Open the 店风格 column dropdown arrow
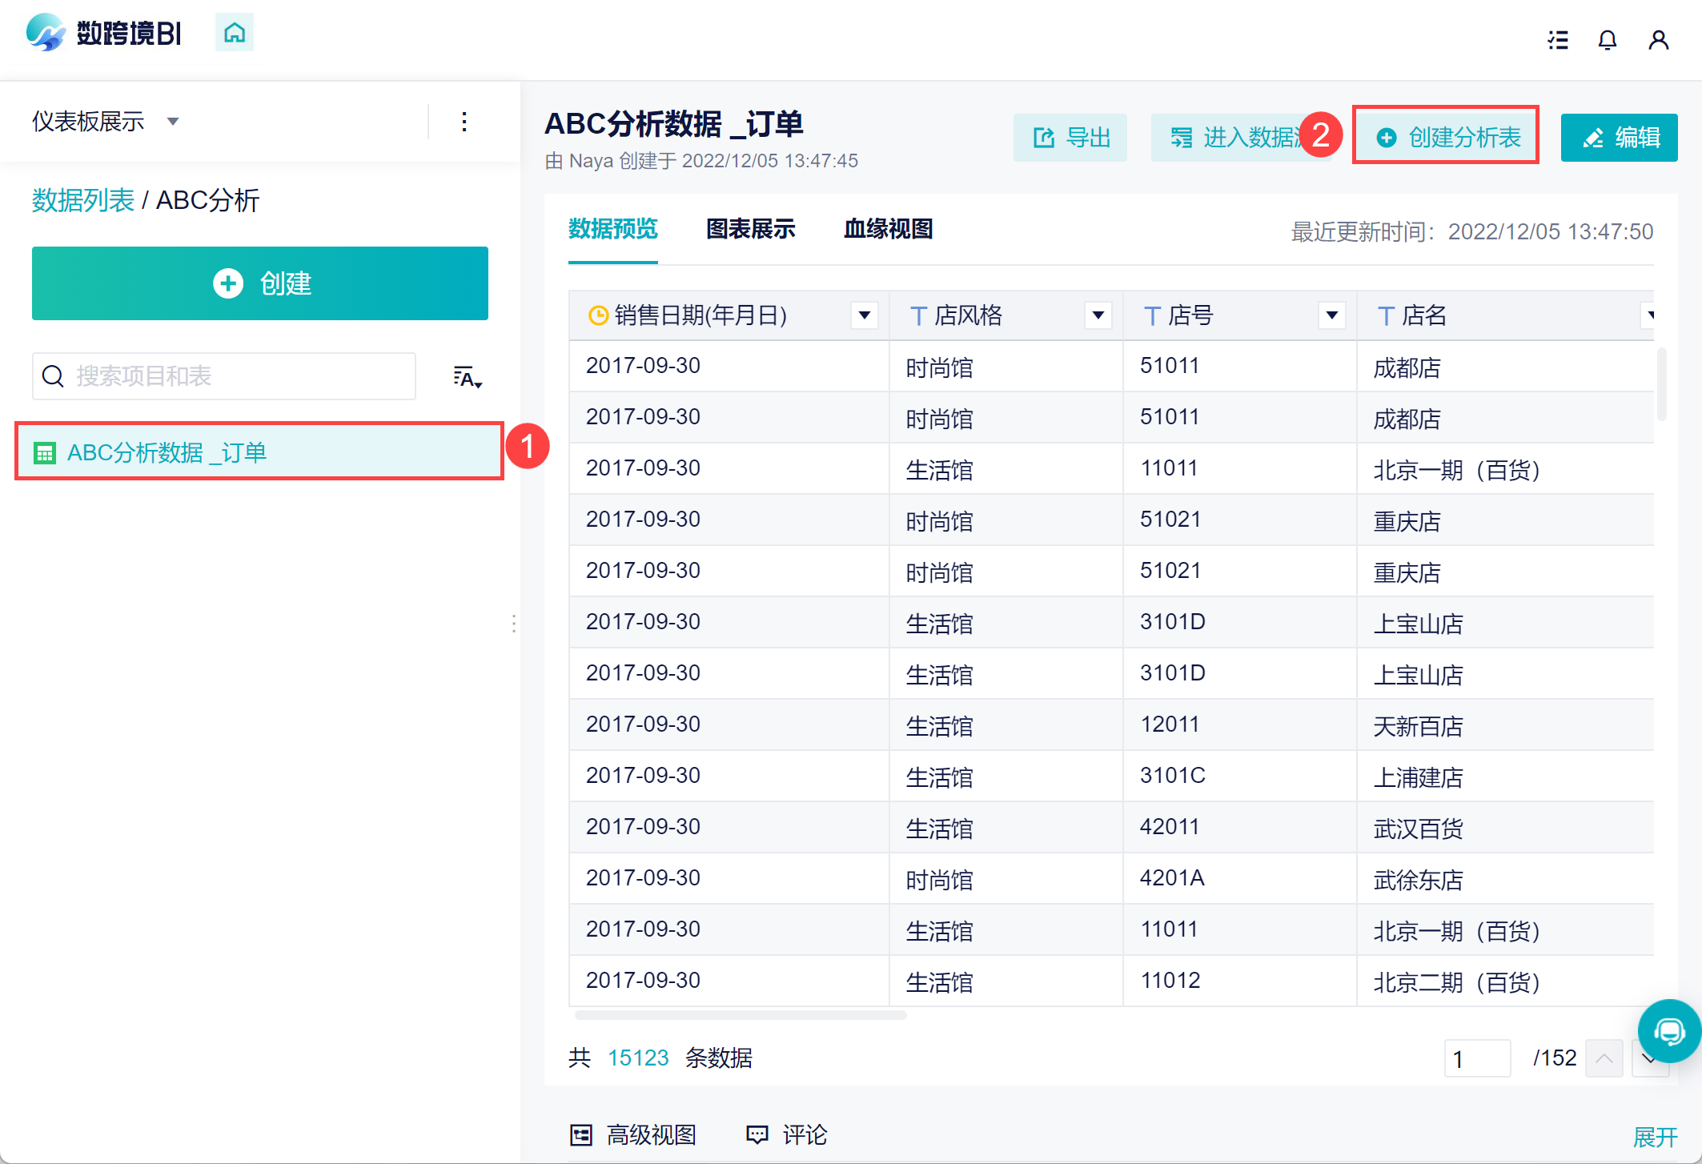 1098,315
